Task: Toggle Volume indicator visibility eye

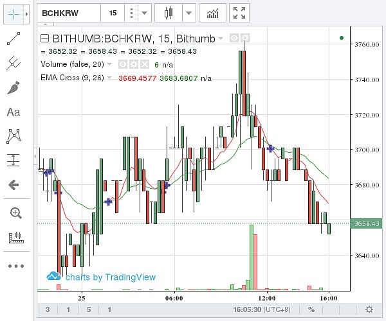Action: [123, 64]
